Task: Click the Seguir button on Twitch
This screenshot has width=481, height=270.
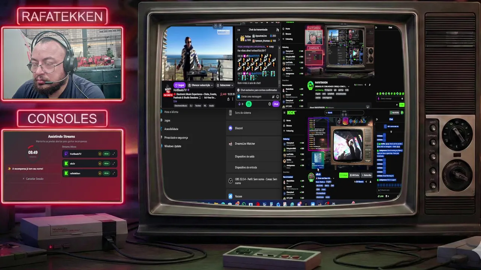Action: (x=179, y=85)
